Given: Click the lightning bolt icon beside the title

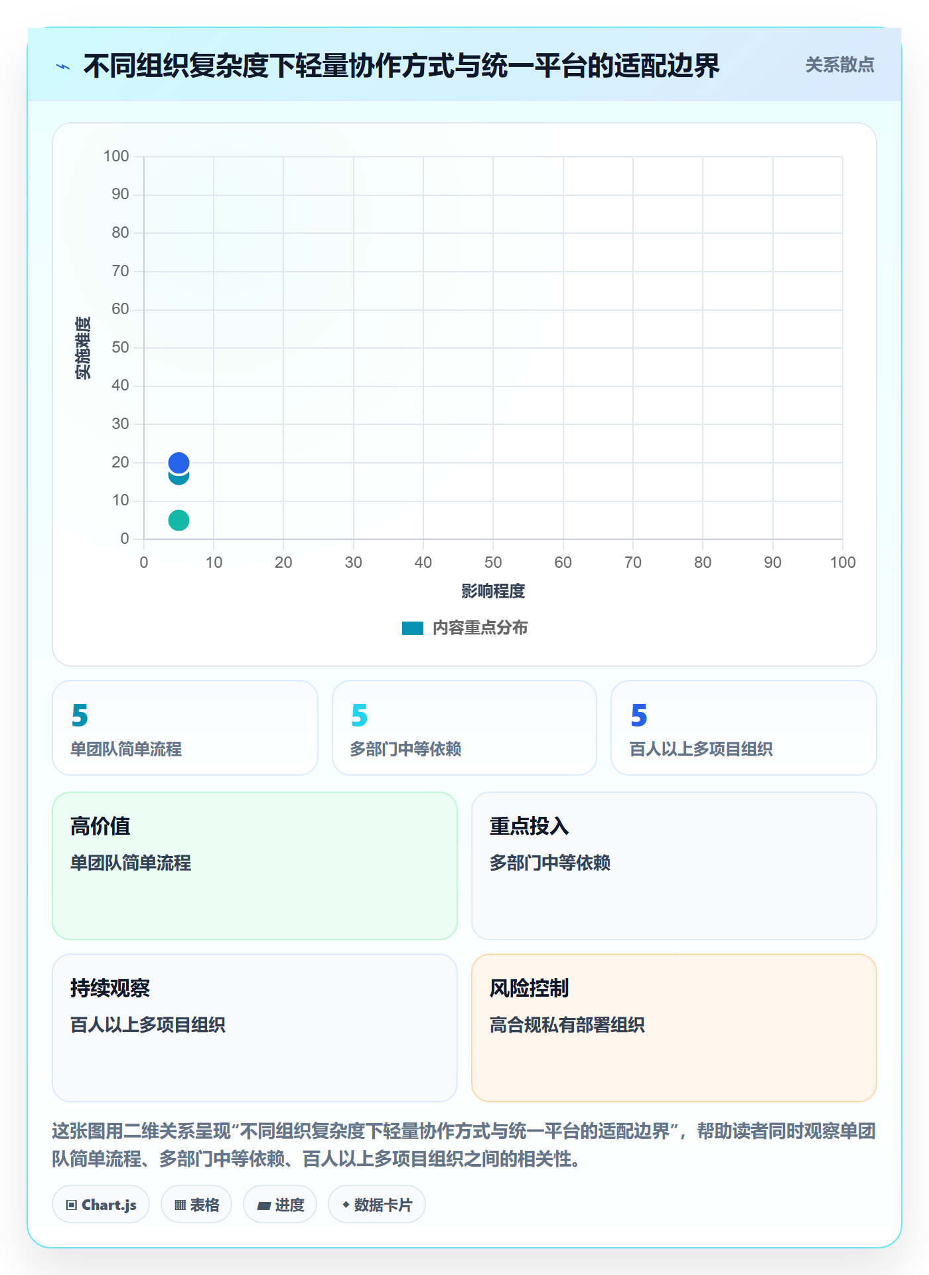Looking at the screenshot, I should (x=63, y=66).
